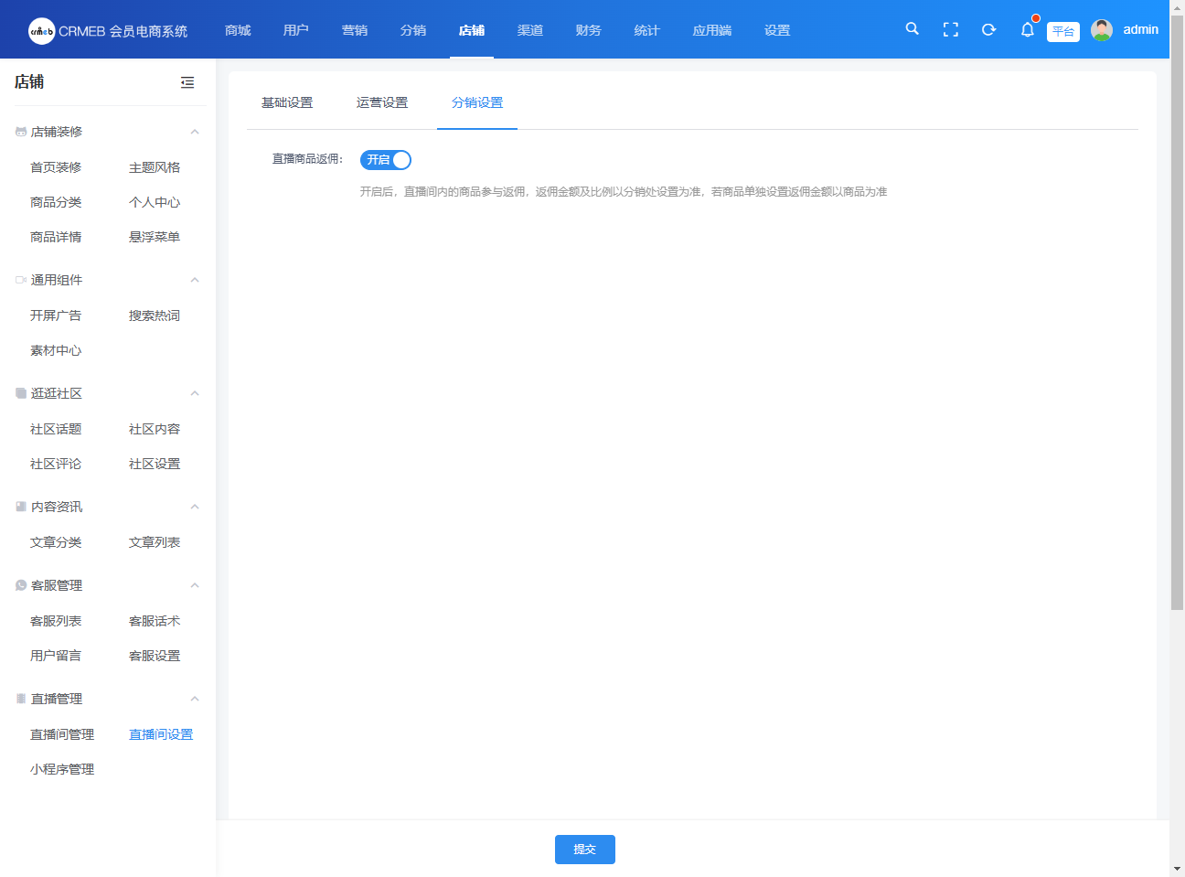Open 直播间管理 in sidebar
Viewport: 1185px width, 877px height.
(x=62, y=734)
